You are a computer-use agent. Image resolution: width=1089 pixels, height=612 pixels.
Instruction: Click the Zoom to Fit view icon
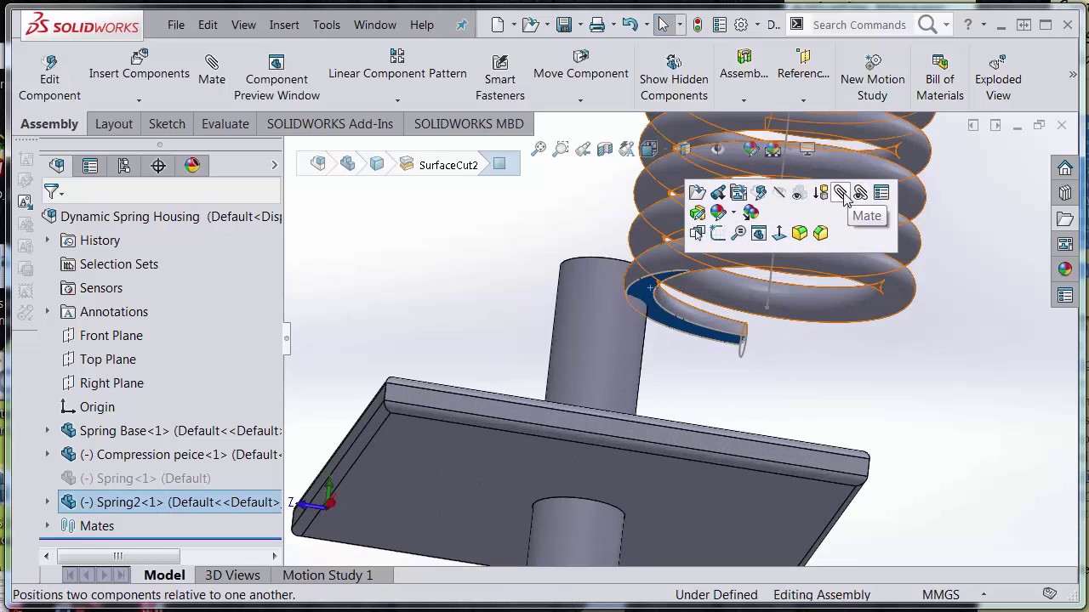539,150
